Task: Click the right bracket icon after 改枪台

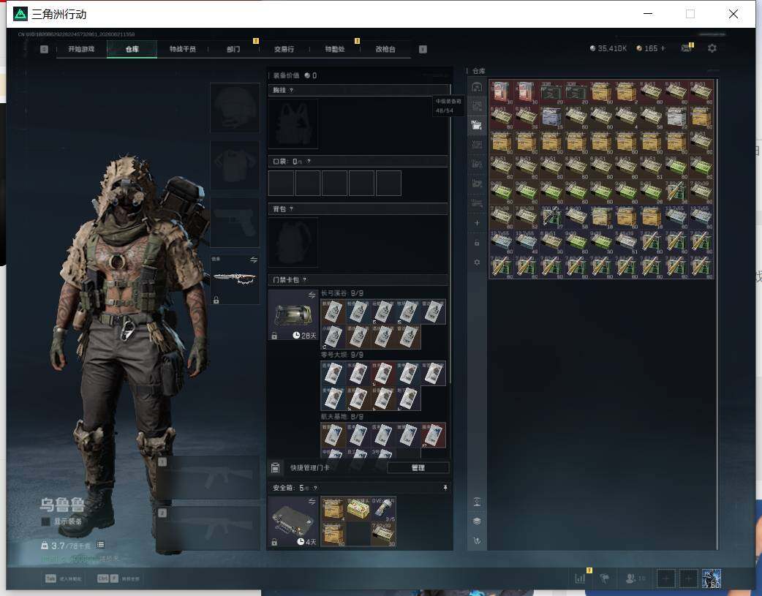Action: point(423,49)
